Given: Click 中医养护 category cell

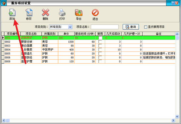Looking at the screenshot, I should tap(50, 49).
